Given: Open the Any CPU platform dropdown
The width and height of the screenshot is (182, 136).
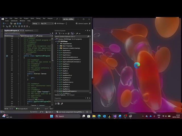Looking at the screenshot, I should coord(47,24).
